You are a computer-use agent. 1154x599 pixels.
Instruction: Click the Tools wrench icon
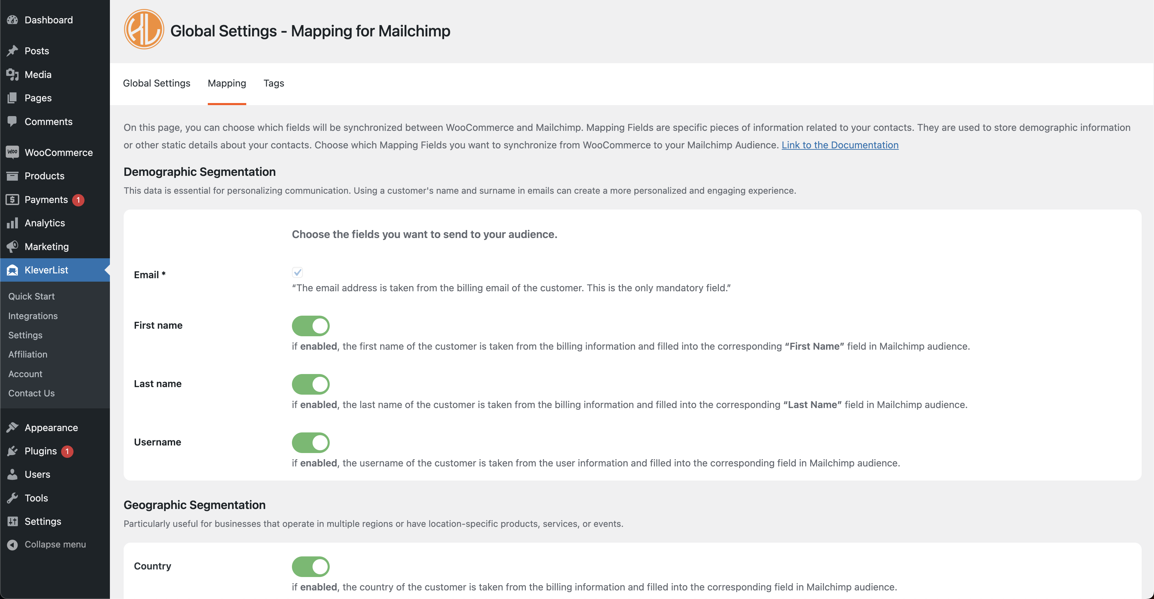tap(13, 498)
